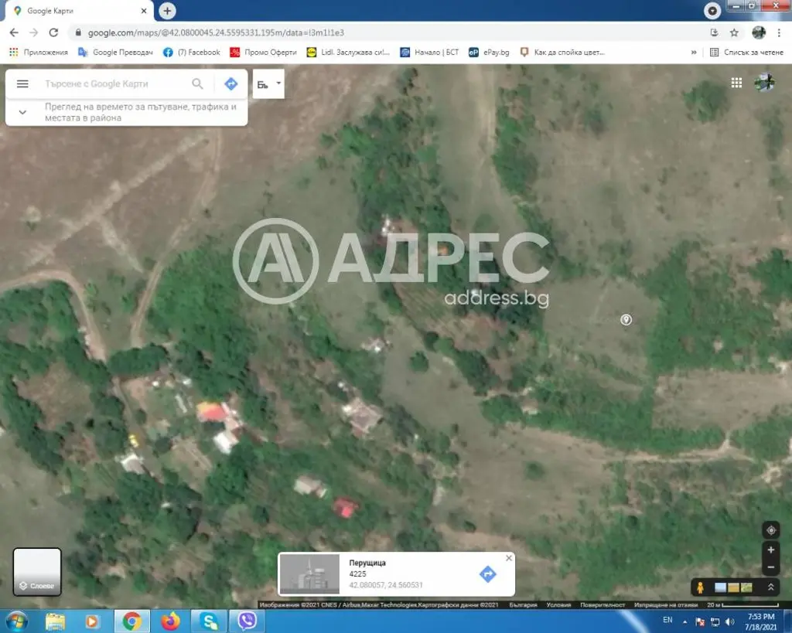Screen dimensions: 792x633
Task: Show your location with the target icon
Action: [771, 530]
